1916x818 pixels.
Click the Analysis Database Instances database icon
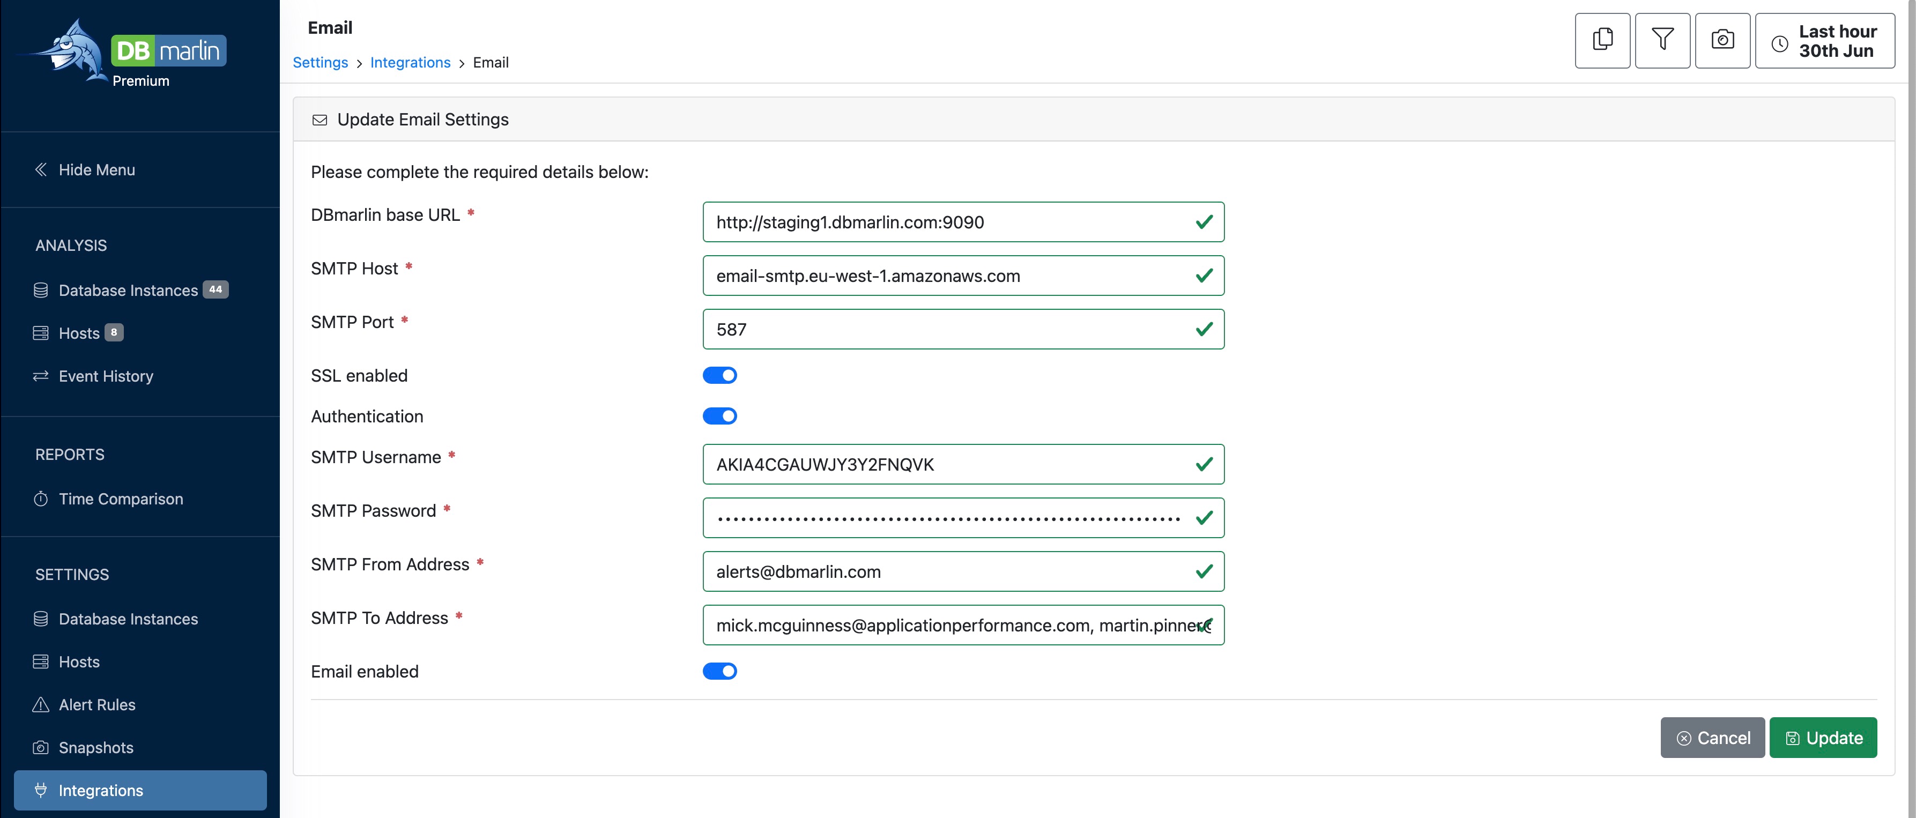pyautogui.click(x=41, y=290)
